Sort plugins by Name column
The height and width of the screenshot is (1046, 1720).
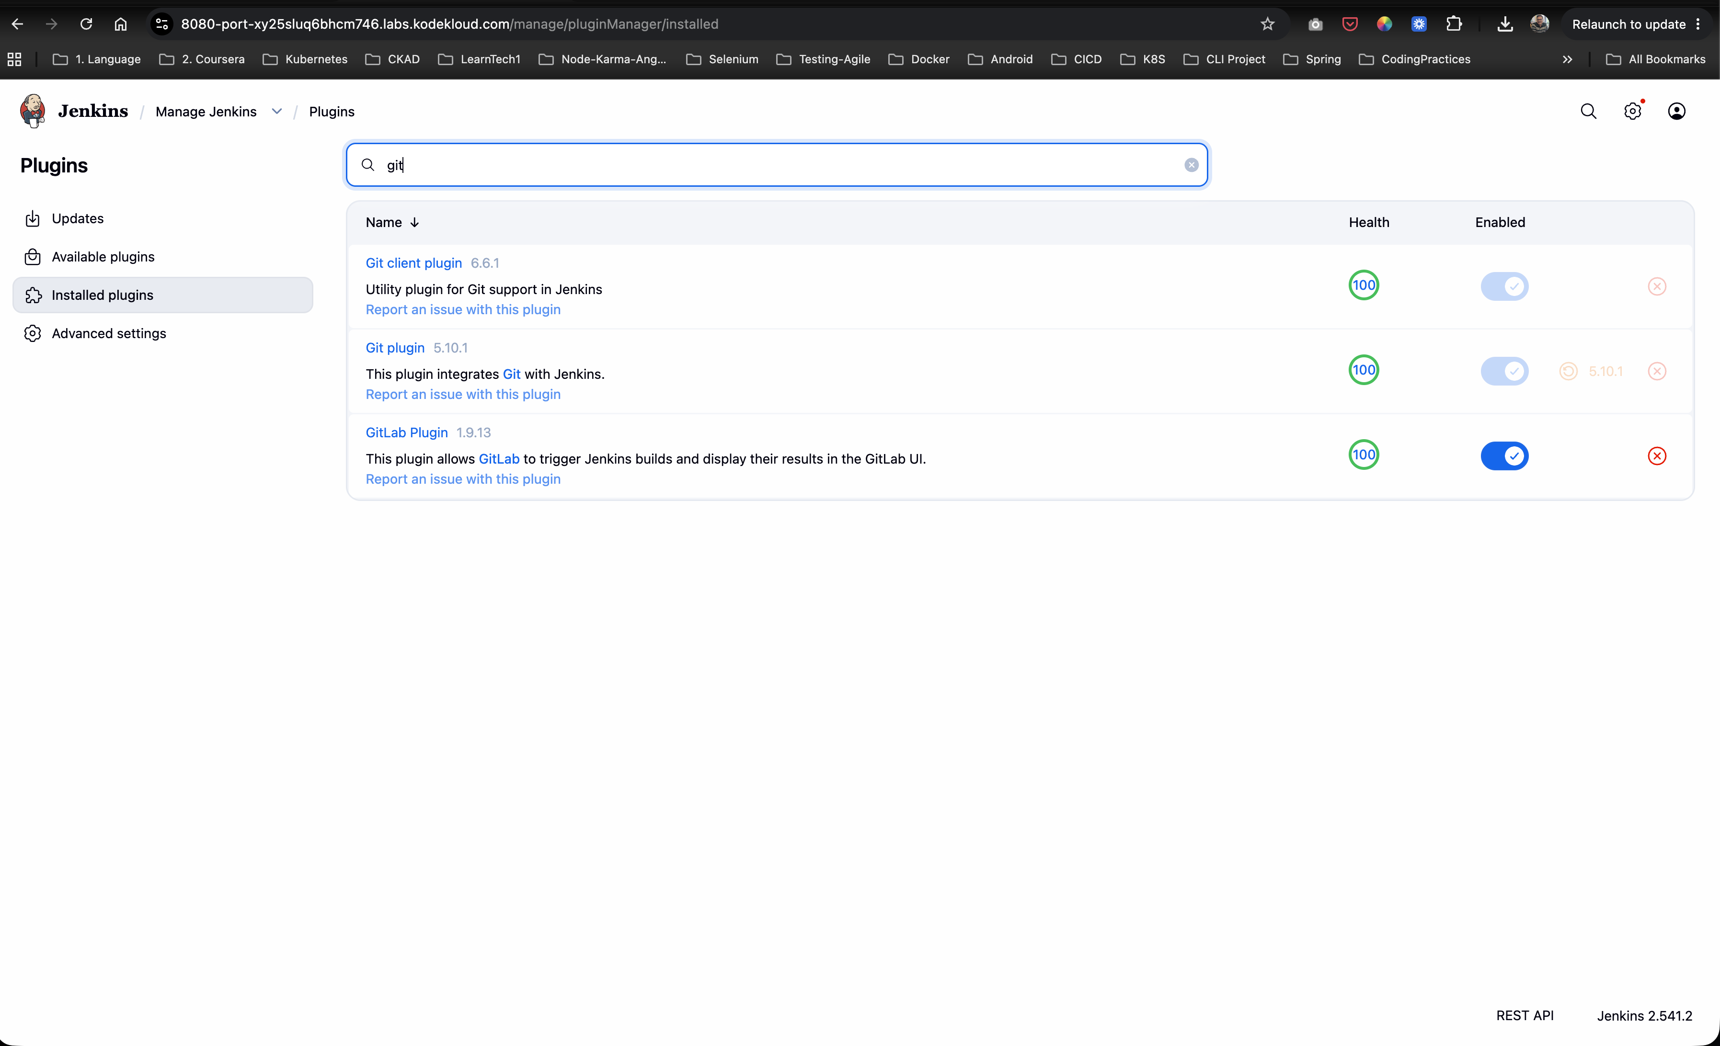(392, 223)
